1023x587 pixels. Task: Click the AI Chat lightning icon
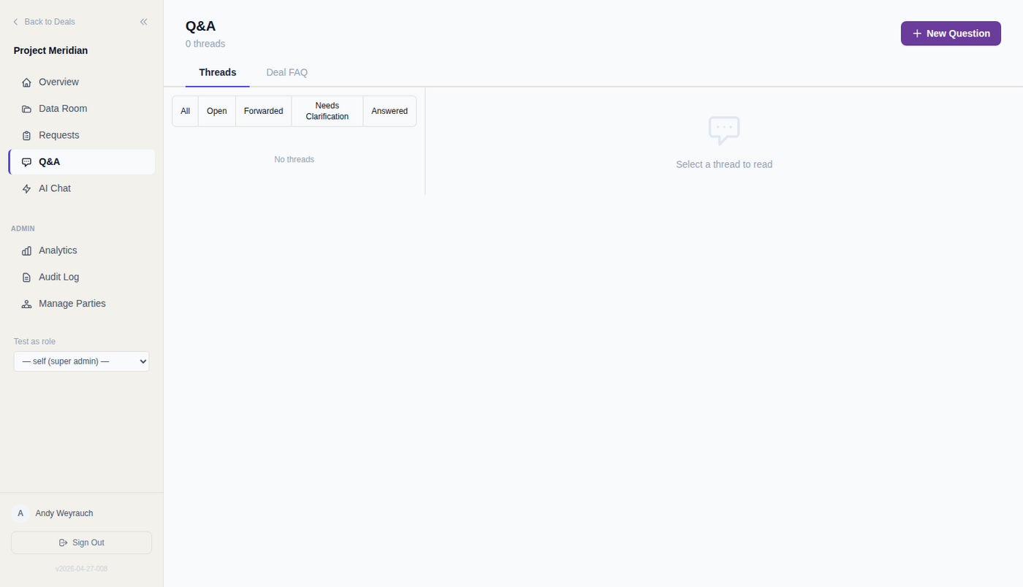pyautogui.click(x=27, y=188)
